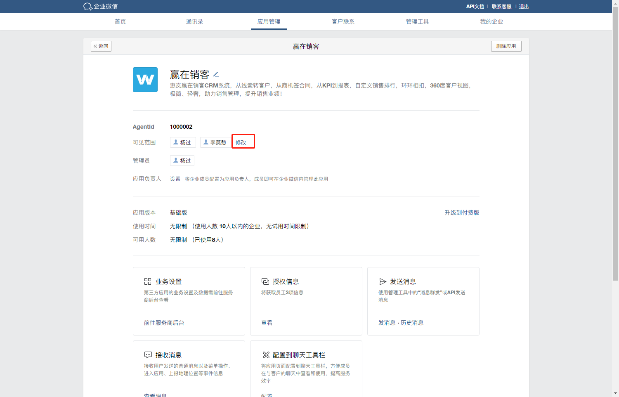The width and height of the screenshot is (619, 397).
Task: Click the 接收消息 chat bubble icon
Action: tap(148, 355)
